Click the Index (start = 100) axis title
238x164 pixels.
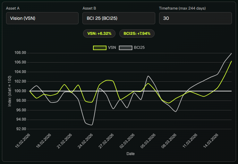pos(10,91)
